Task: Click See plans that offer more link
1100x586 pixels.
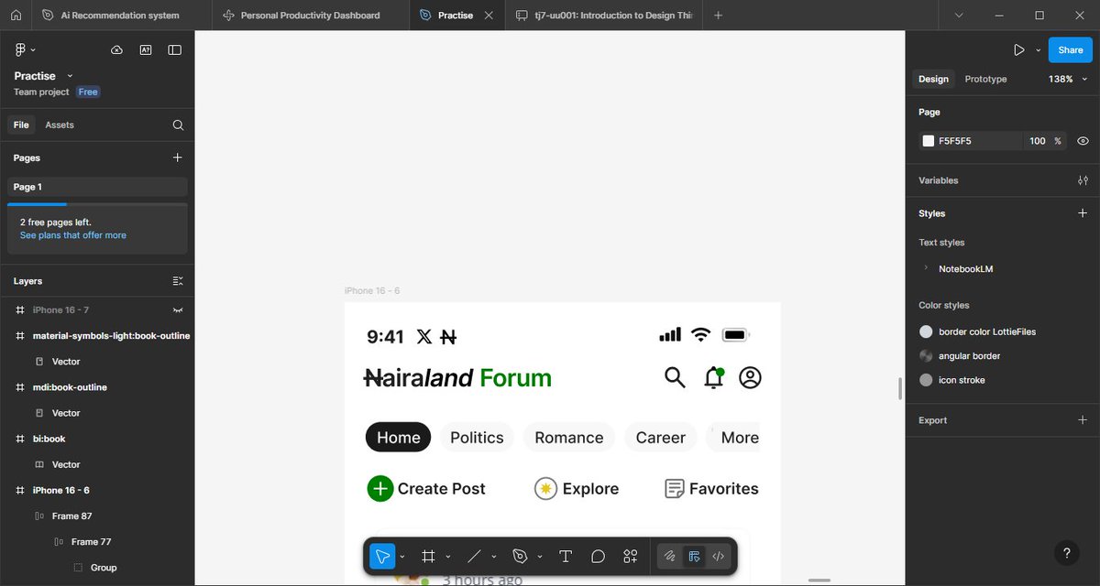Action: click(73, 235)
